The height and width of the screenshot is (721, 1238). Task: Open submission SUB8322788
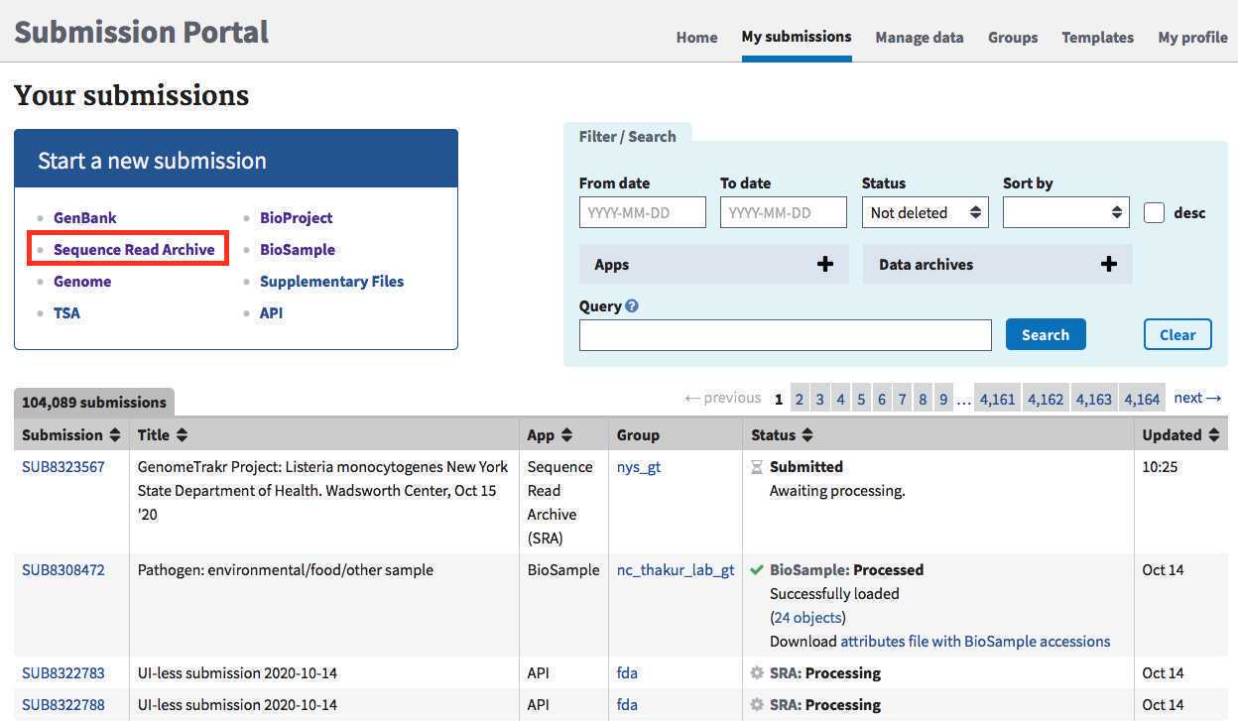63,704
